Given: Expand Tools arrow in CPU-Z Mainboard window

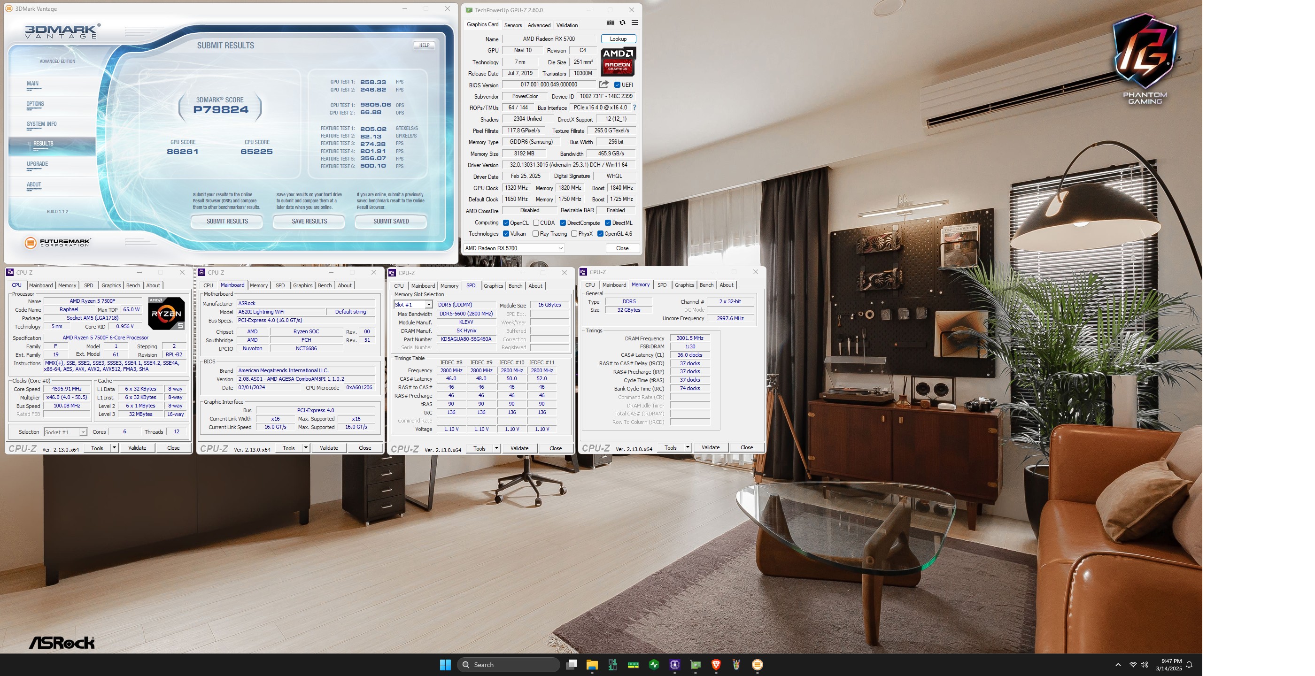Looking at the screenshot, I should tap(306, 448).
